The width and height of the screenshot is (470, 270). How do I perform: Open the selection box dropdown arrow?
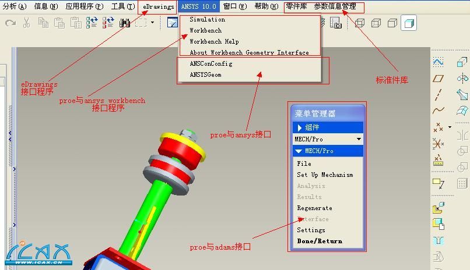153,23
